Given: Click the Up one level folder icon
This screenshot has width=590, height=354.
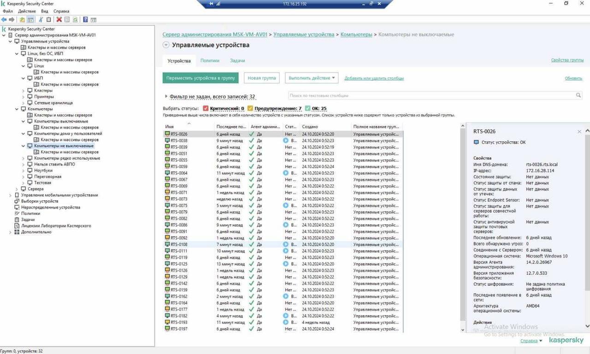Looking at the screenshot, I should point(22,20).
